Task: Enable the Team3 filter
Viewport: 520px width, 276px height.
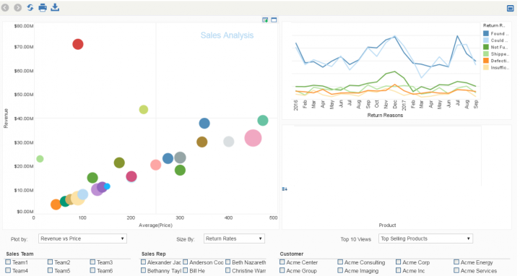Action: click(92, 262)
